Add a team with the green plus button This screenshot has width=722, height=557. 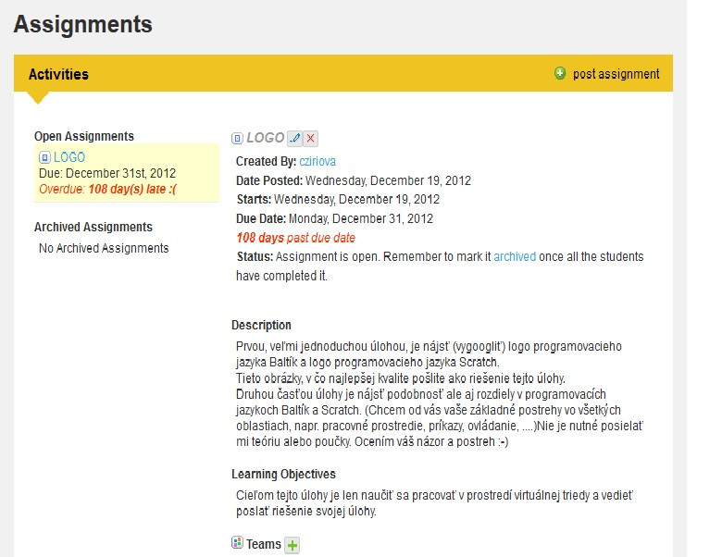click(x=293, y=545)
